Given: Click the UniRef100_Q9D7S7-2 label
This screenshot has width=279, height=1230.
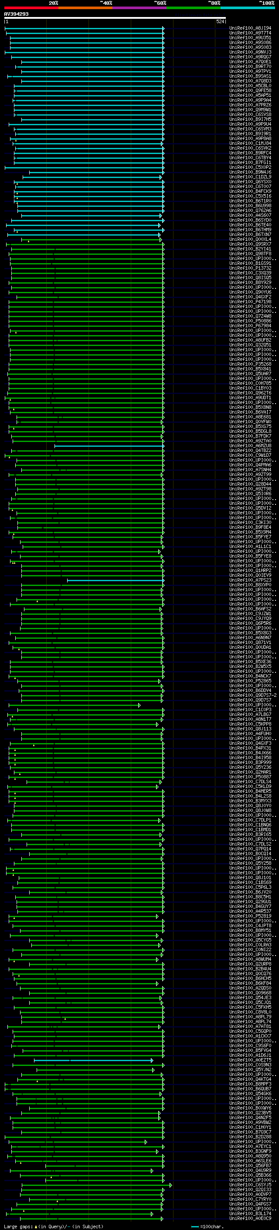Looking at the screenshot, I should (253, 695).
